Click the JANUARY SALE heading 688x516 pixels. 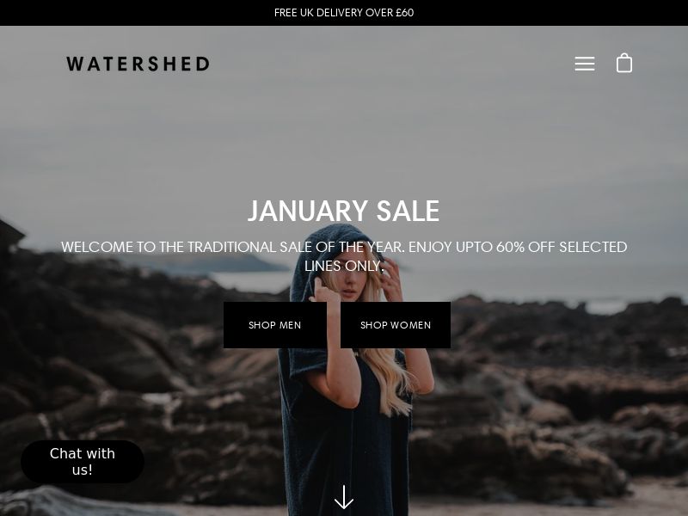tap(343, 211)
